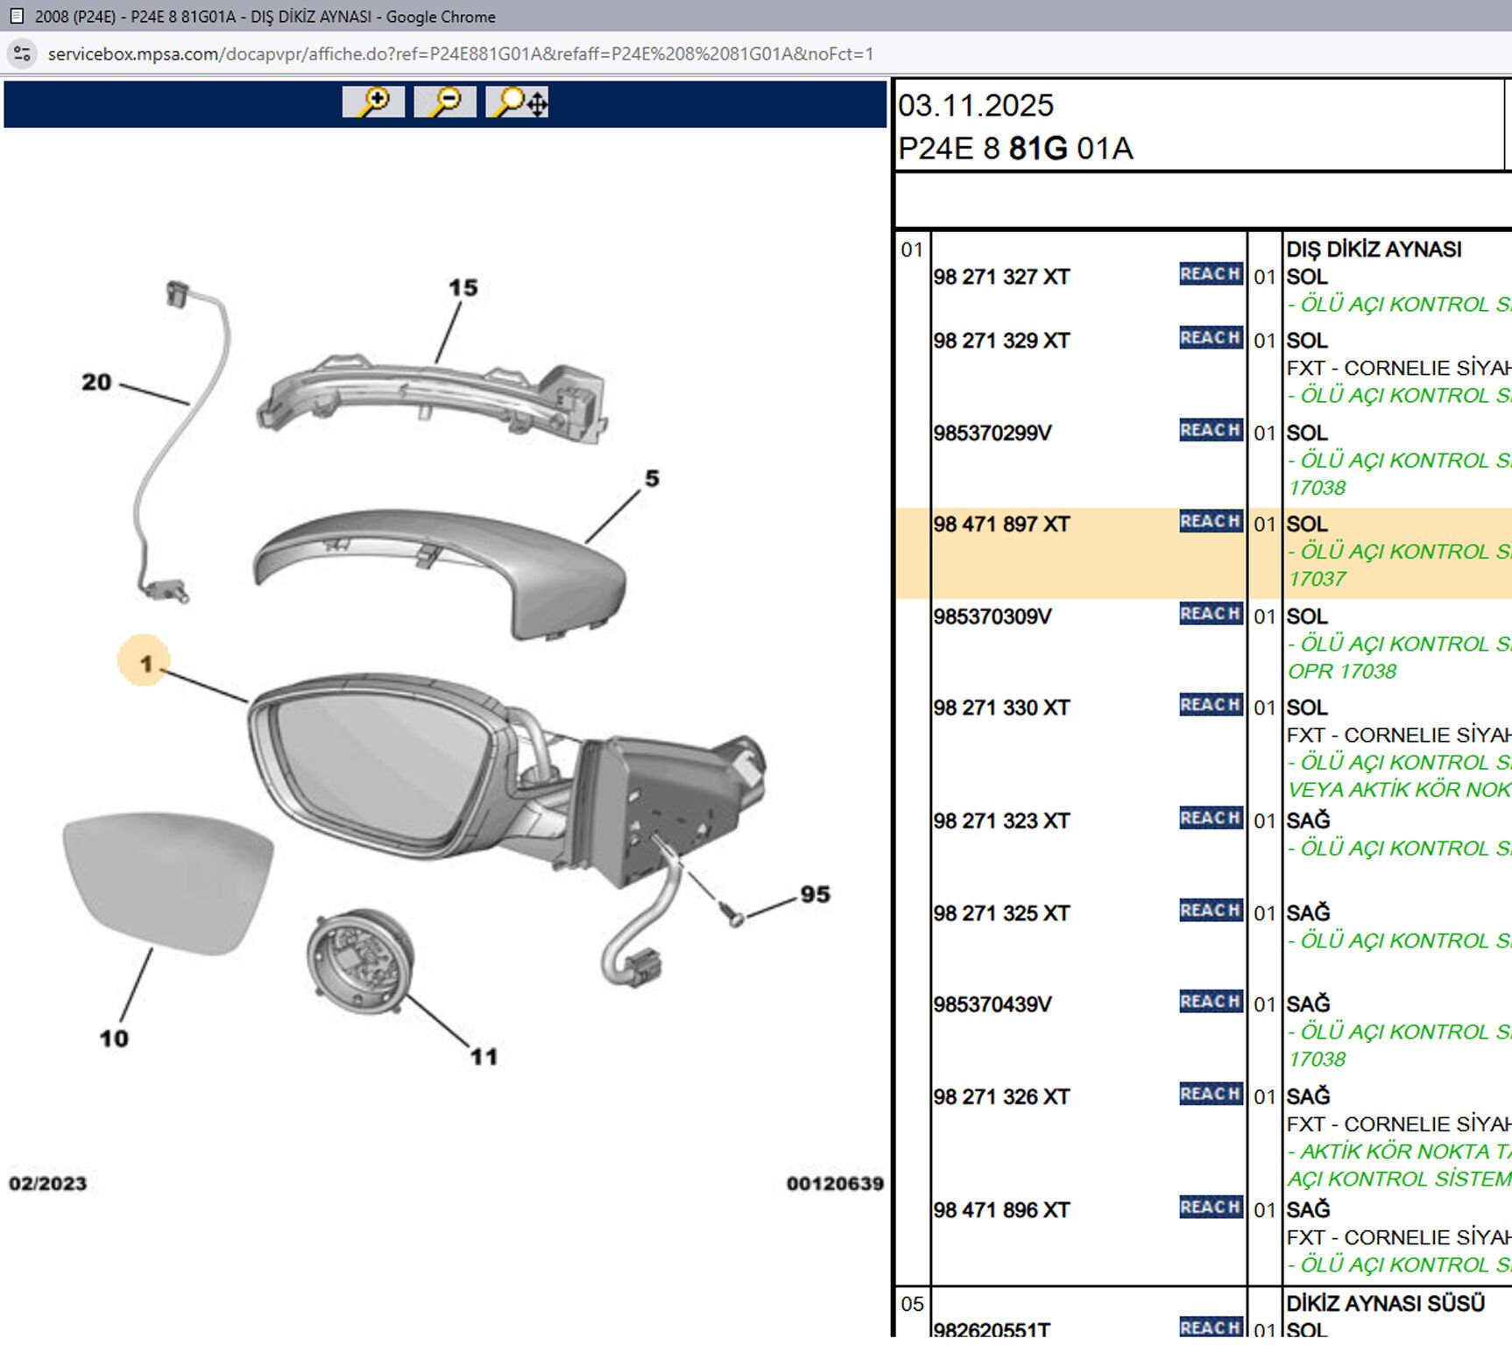Click part number 98 271 329 XT
Screen dimensions: 1512x1345
1001,341
